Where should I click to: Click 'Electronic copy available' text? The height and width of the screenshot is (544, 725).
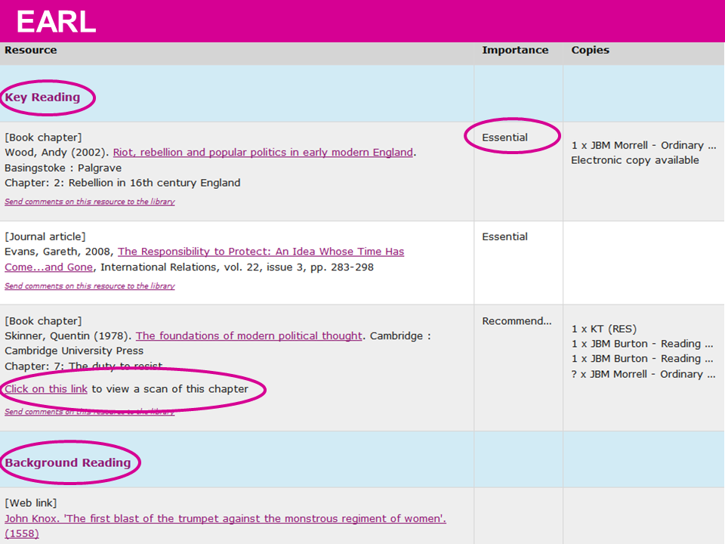(x=634, y=160)
